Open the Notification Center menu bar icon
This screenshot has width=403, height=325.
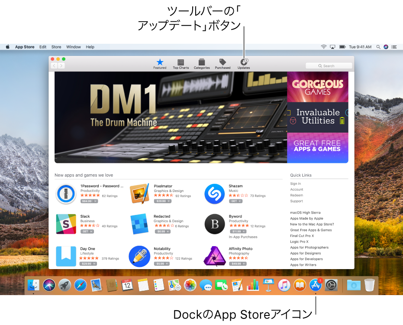tap(394, 47)
